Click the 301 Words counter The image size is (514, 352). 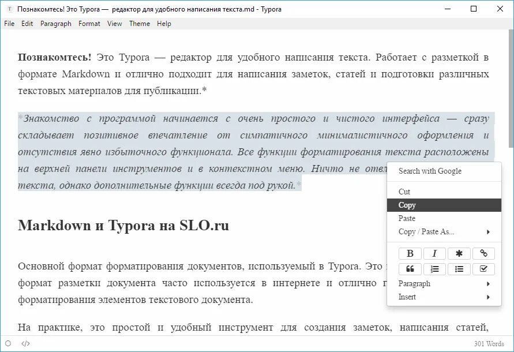489,343
